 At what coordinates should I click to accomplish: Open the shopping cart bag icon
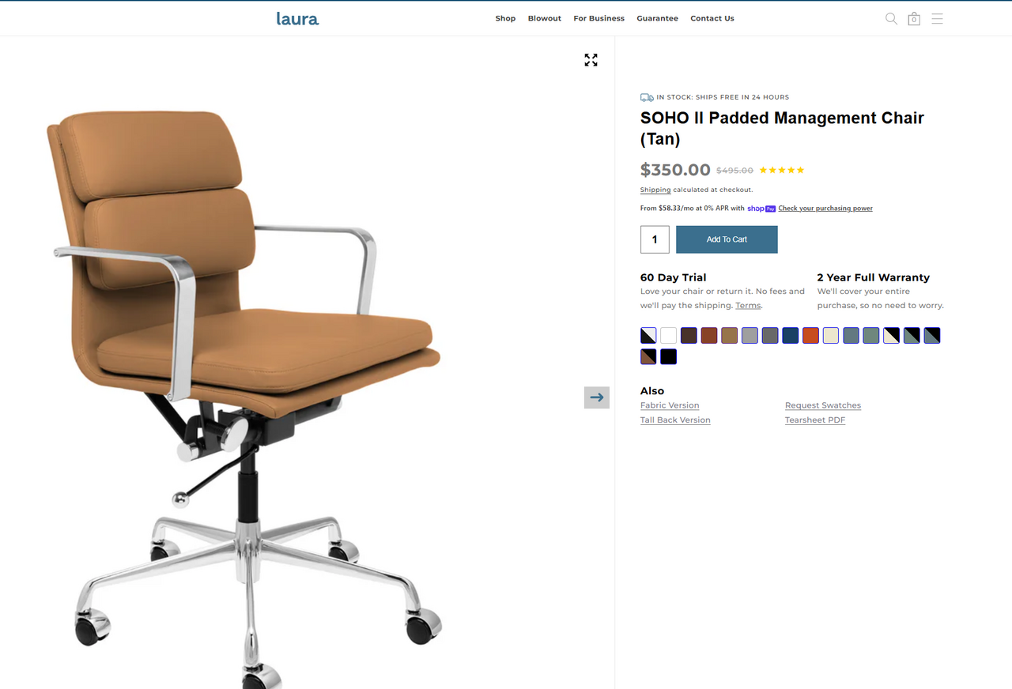pyautogui.click(x=914, y=19)
